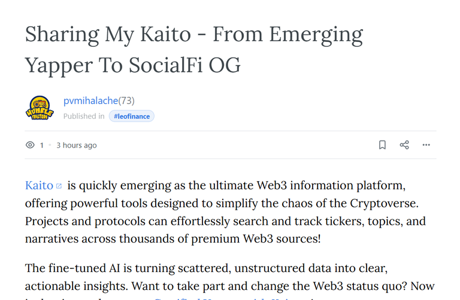Click the word 'Cryptoverse' in first paragraph
460x300 pixels.
click(383, 203)
